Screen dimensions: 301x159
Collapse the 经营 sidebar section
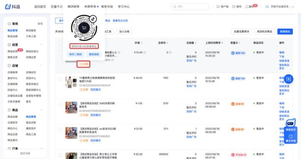pyautogui.click(x=41, y=45)
